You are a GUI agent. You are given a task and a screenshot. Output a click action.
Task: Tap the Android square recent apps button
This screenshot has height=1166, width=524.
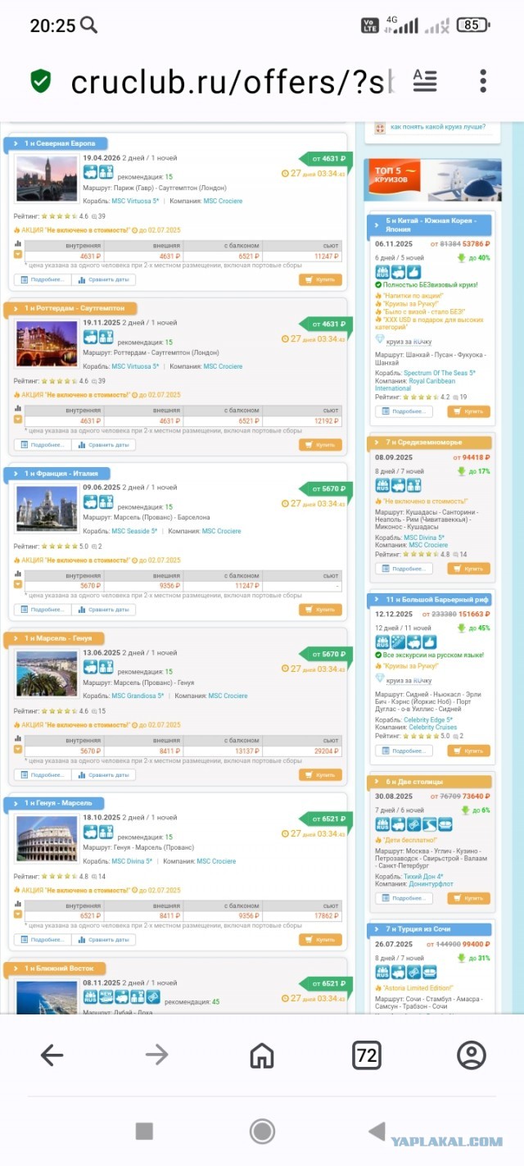tap(144, 1131)
